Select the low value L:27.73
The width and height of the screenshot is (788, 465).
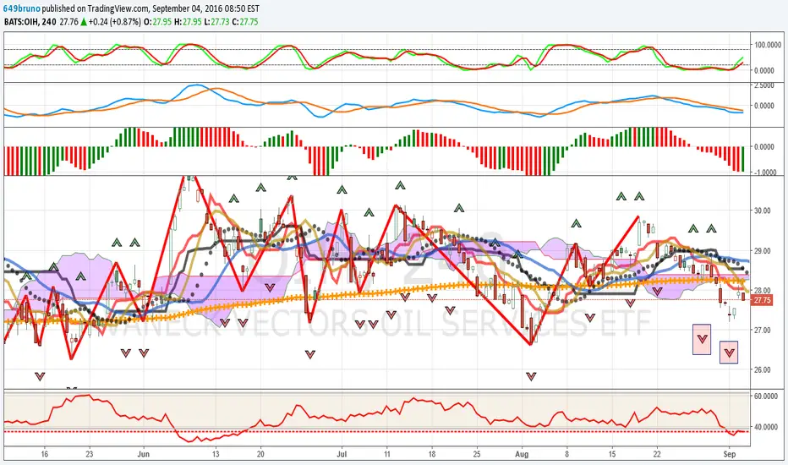point(216,22)
